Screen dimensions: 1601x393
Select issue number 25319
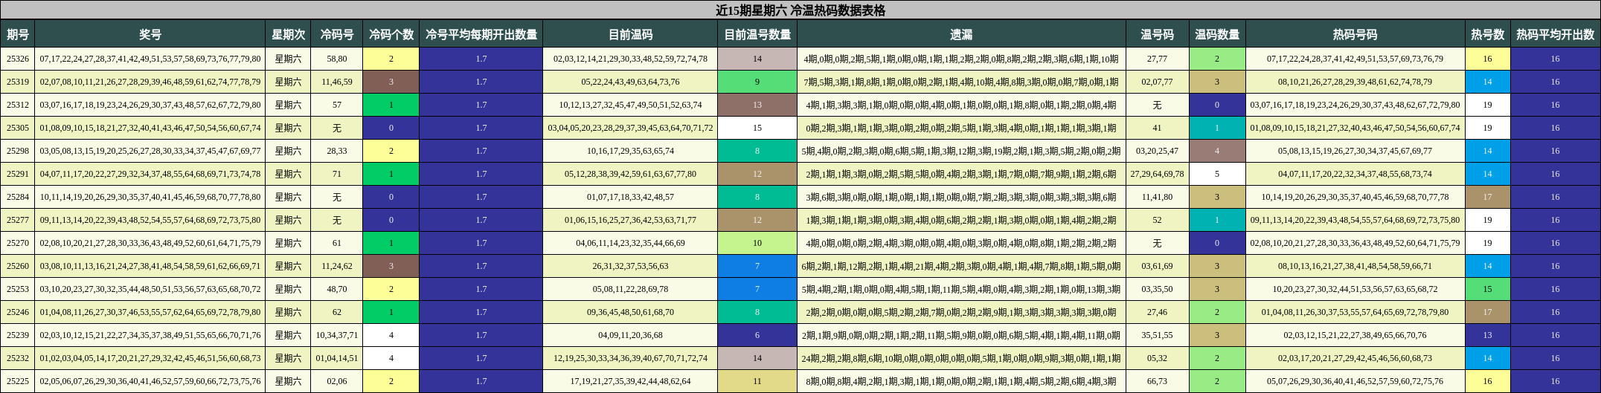(18, 82)
